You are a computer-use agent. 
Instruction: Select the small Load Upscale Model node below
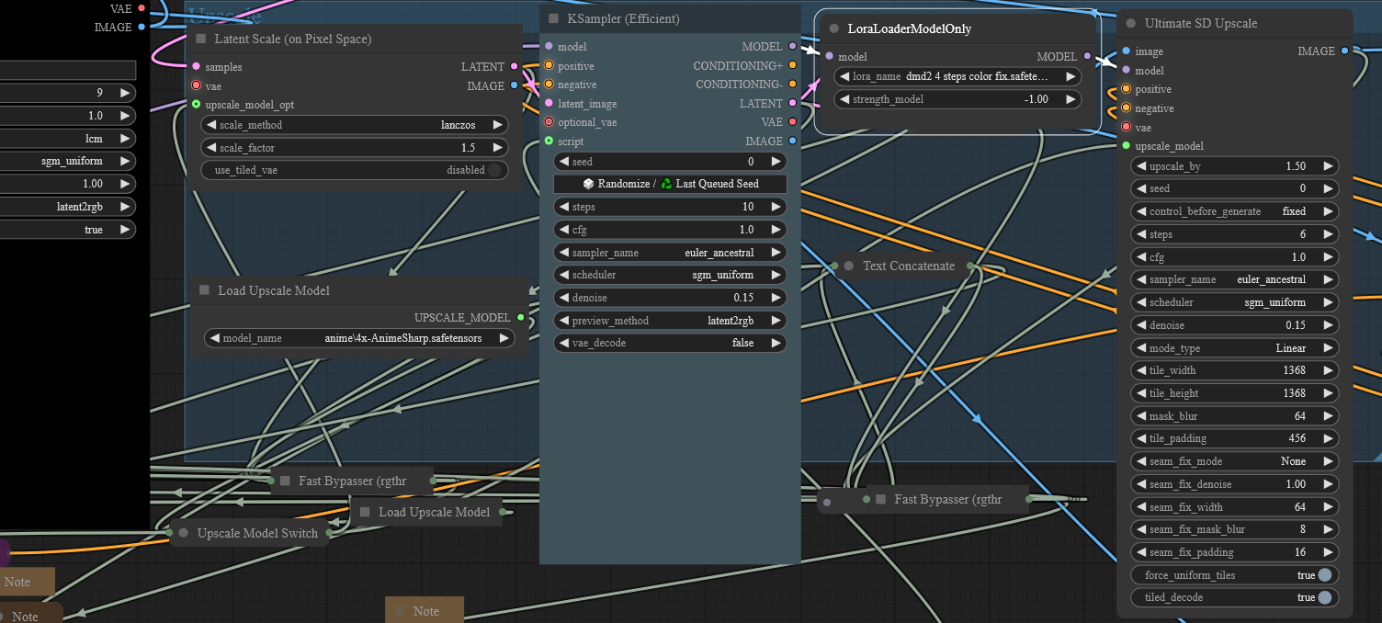point(427,512)
